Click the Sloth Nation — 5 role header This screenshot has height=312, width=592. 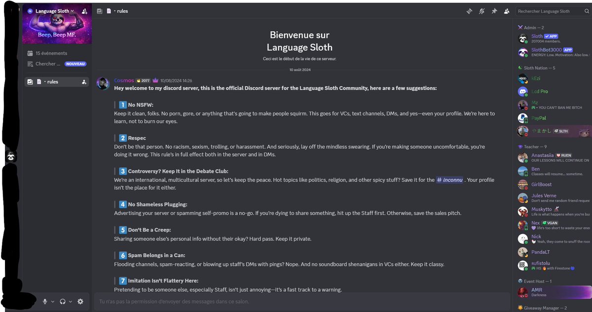pos(536,68)
